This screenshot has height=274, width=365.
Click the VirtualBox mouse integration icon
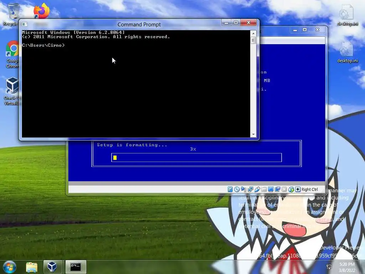[291, 189]
